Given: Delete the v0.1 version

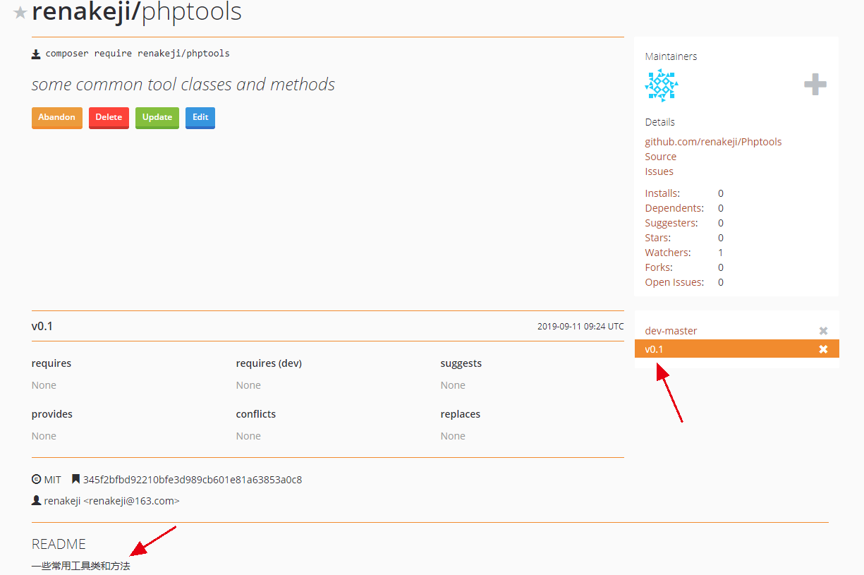Looking at the screenshot, I should tap(823, 349).
